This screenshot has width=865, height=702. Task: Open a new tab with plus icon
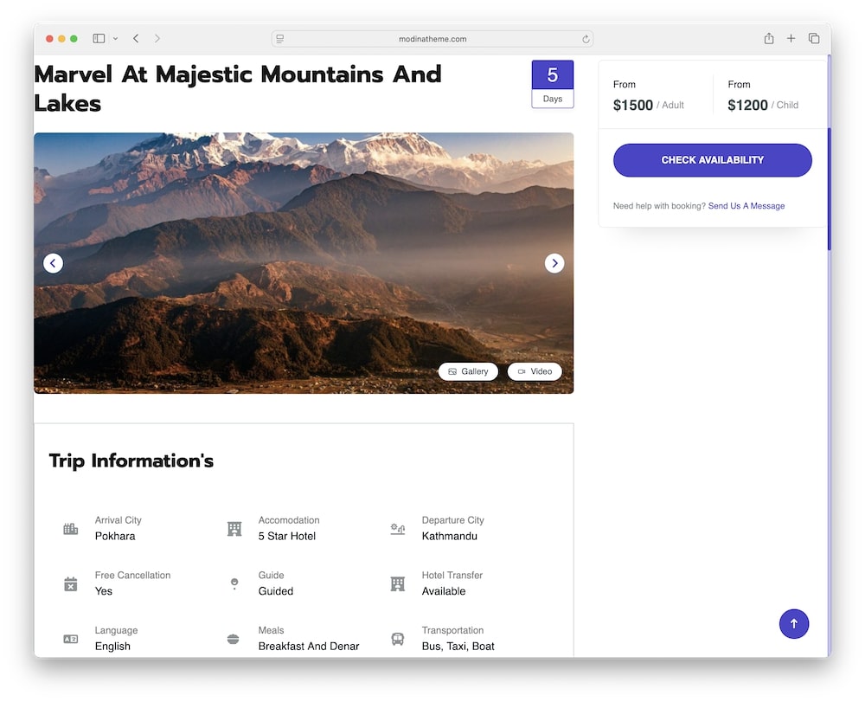[791, 38]
